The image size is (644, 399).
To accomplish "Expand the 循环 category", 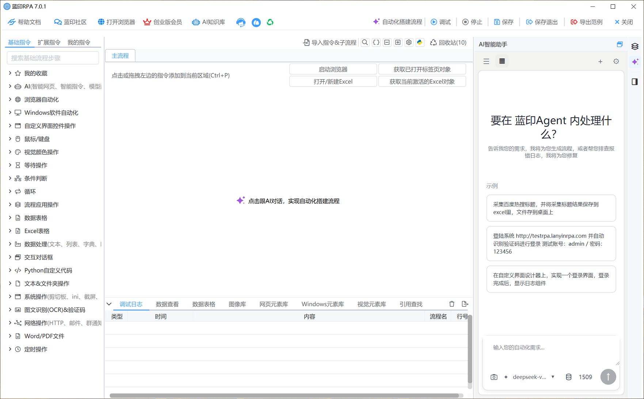I will coord(10,191).
